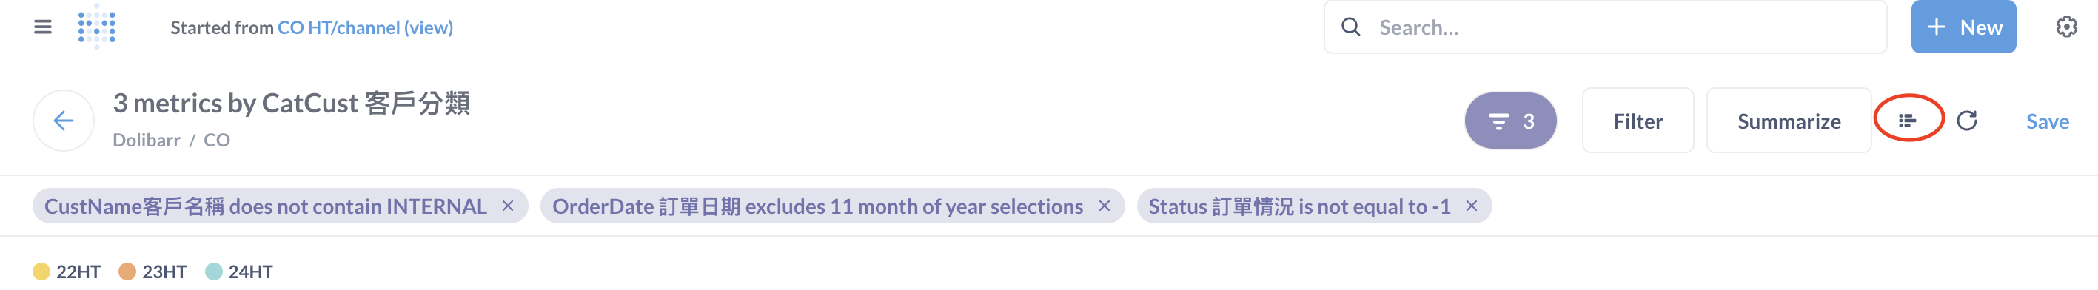Viewport: 2098px width, 290px height.
Task: Click the 22HT yellow legend swatch
Action: coord(41,272)
